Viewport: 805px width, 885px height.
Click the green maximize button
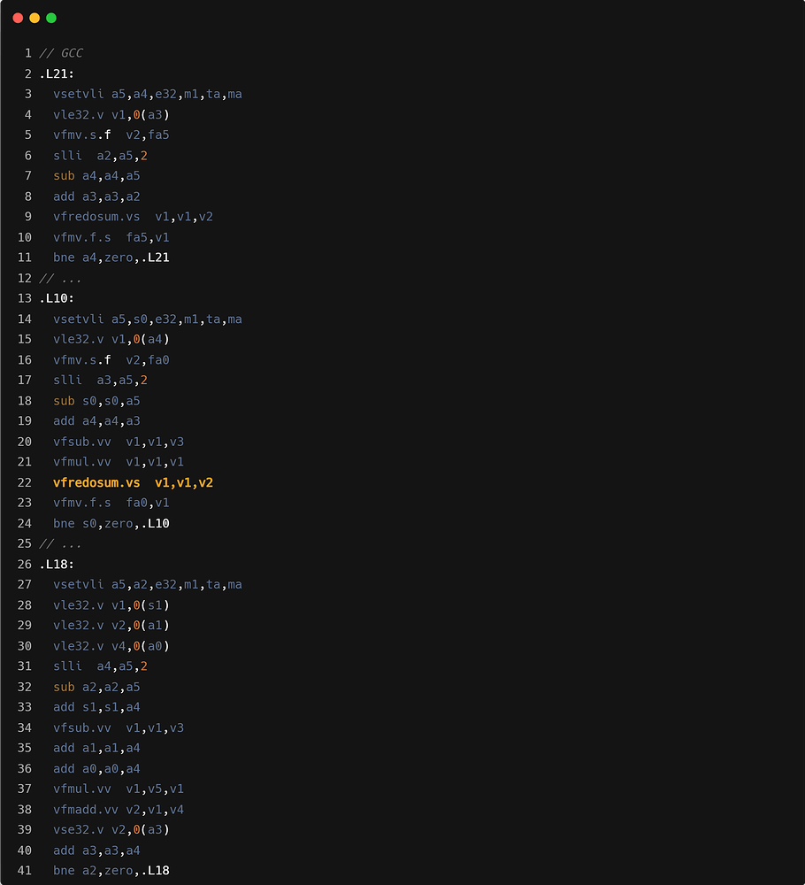click(x=51, y=16)
